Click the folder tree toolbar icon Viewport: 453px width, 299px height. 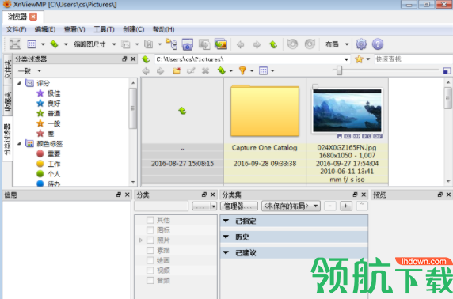(x=171, y=44)
